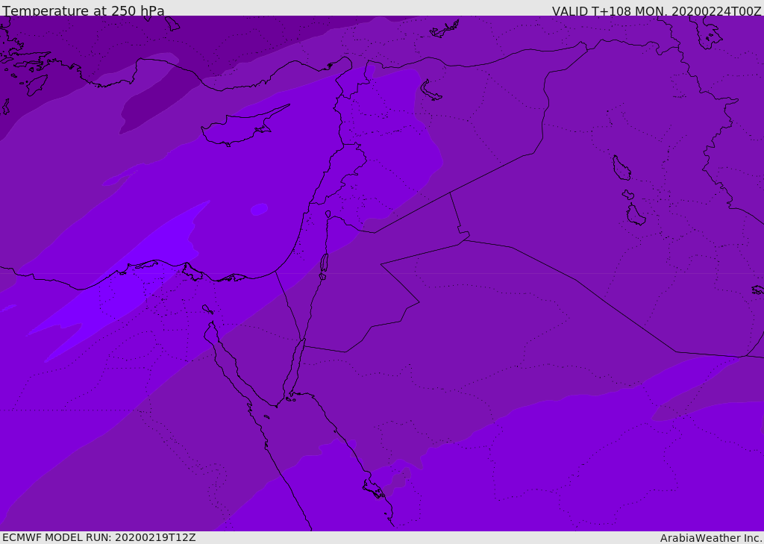Image resolution: width=764 pixels, height=544 pixels.
Task: Click the 'VALID T+108 MON. 20200224T00Z' label
Action: 657,11
